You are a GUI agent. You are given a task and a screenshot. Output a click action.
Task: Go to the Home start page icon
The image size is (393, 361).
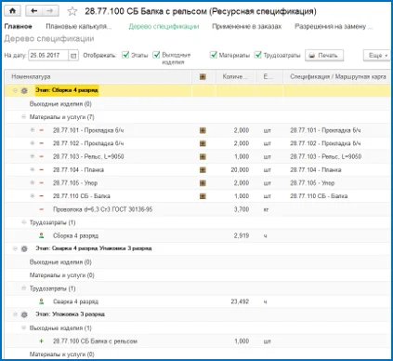(x=12, y=11)
